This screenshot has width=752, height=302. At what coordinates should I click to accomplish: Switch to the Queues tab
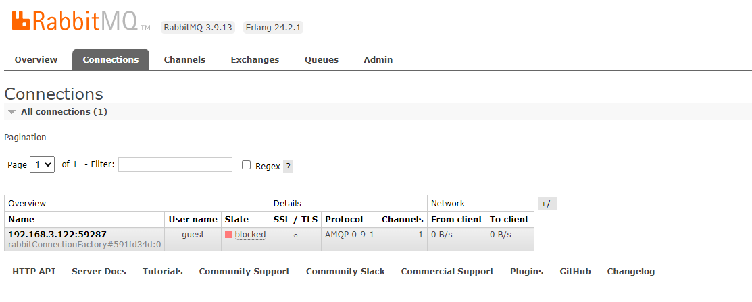coord(322,60)
